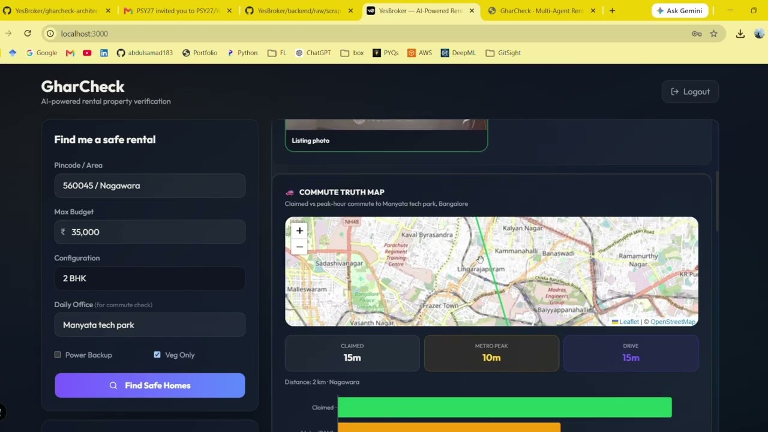Image resolution: width=768 pixels, height=432 pixels.
Task: Click the map zoom in plus button
Action: coord(299,231)
